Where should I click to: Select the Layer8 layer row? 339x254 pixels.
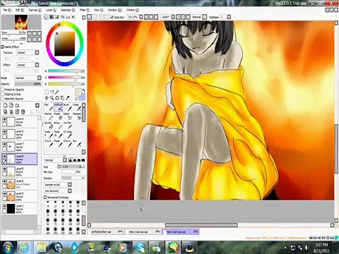[x=20, y=171]
